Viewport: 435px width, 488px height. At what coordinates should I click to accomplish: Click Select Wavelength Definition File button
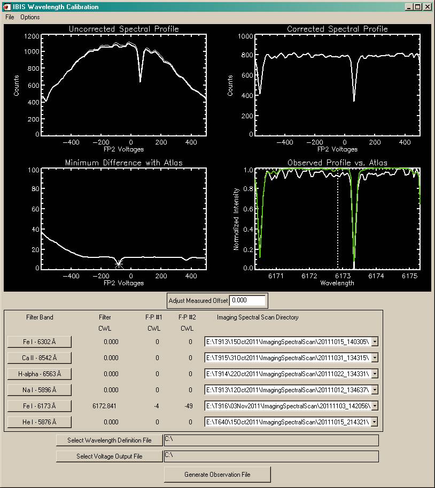click(x=109, y=440)
